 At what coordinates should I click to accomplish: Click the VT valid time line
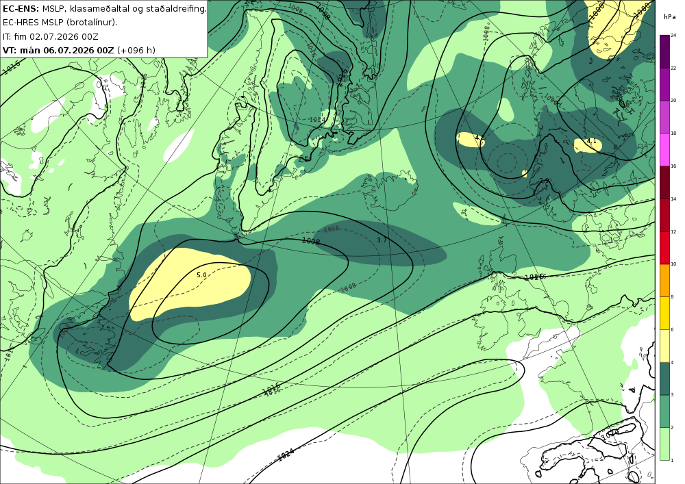[79, 50]
